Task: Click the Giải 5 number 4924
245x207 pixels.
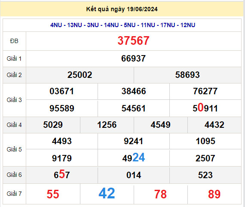Action: 134,158
